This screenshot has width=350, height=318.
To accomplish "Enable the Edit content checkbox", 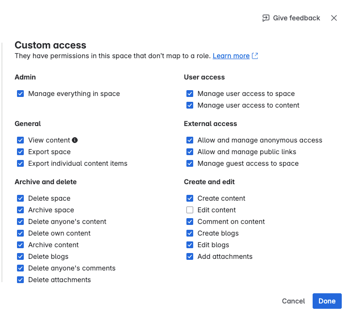I will tap(190, 210).
